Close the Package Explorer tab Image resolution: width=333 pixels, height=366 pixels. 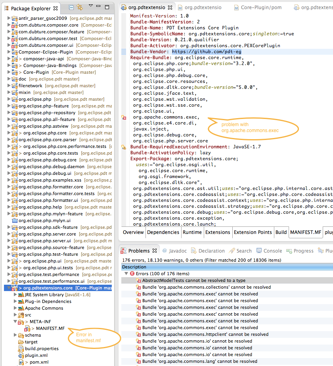[55, 8]
